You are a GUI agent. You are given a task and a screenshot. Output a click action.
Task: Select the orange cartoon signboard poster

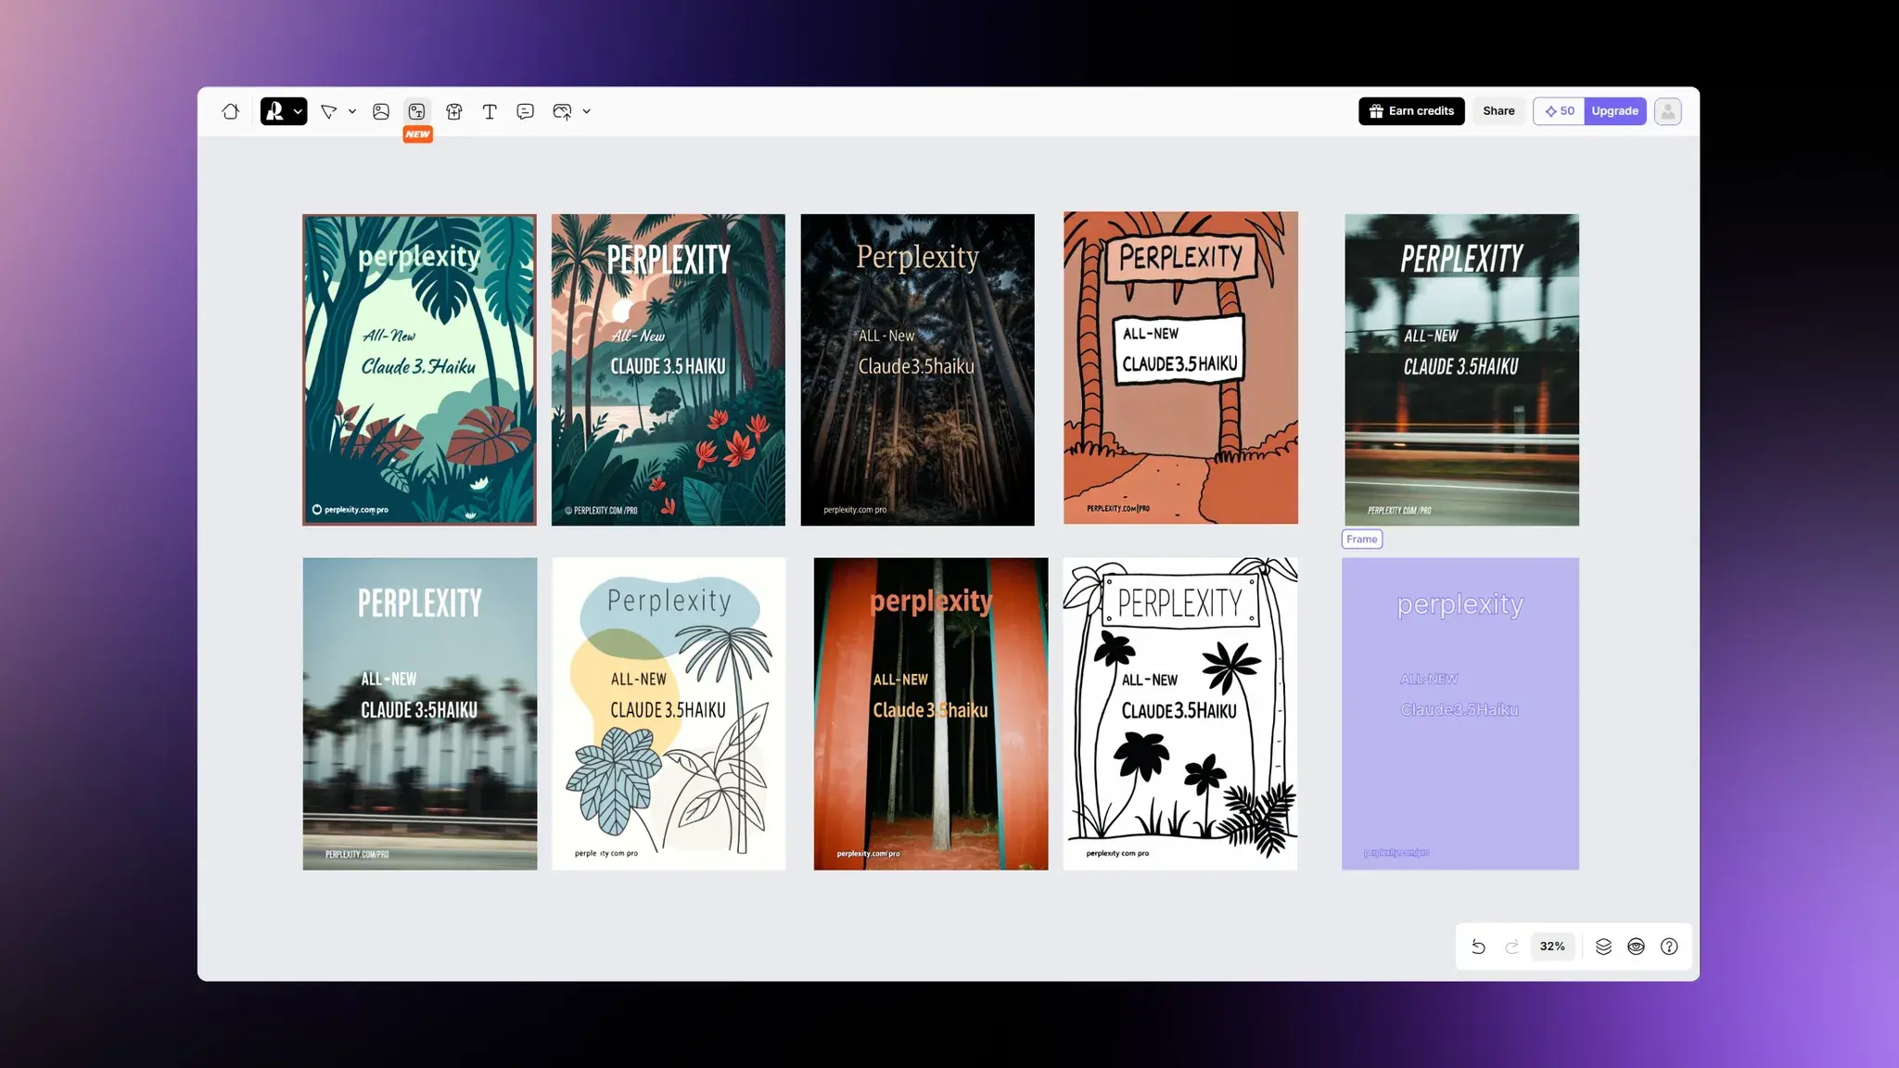[1180, 368]
